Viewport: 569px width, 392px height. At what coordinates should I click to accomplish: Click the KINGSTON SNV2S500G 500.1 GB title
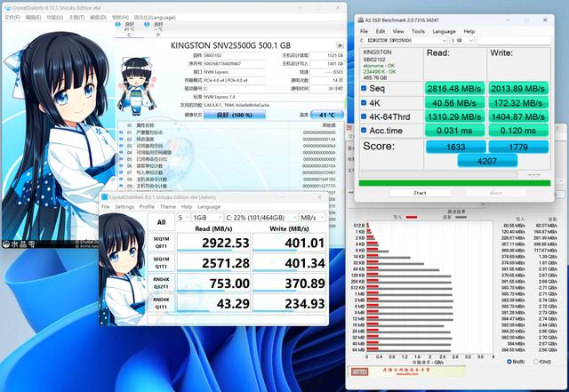(x=230, y=45)
